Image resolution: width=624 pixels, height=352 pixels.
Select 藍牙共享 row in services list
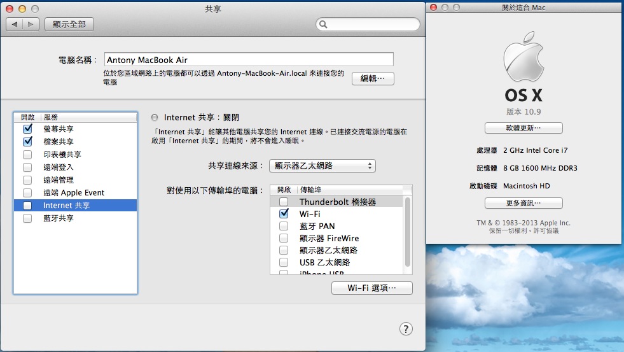coord(76,218)
